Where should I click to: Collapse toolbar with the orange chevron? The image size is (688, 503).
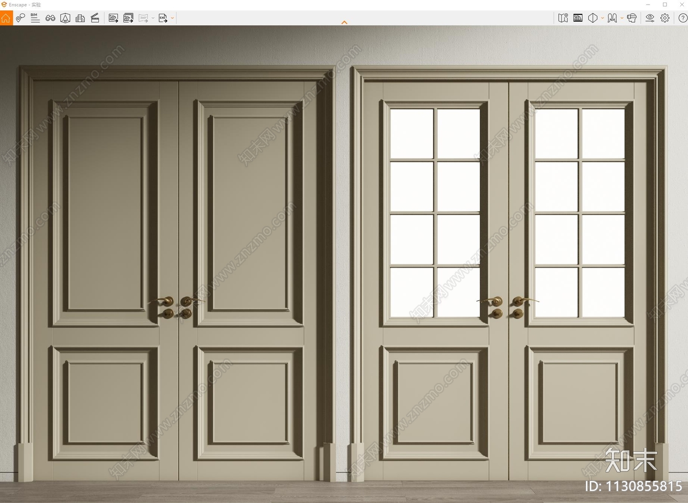pyautogui.click(x=344, y=22)
